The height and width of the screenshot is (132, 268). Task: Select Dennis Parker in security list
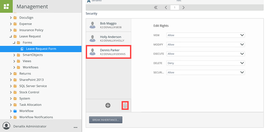(x=109, y=52)
